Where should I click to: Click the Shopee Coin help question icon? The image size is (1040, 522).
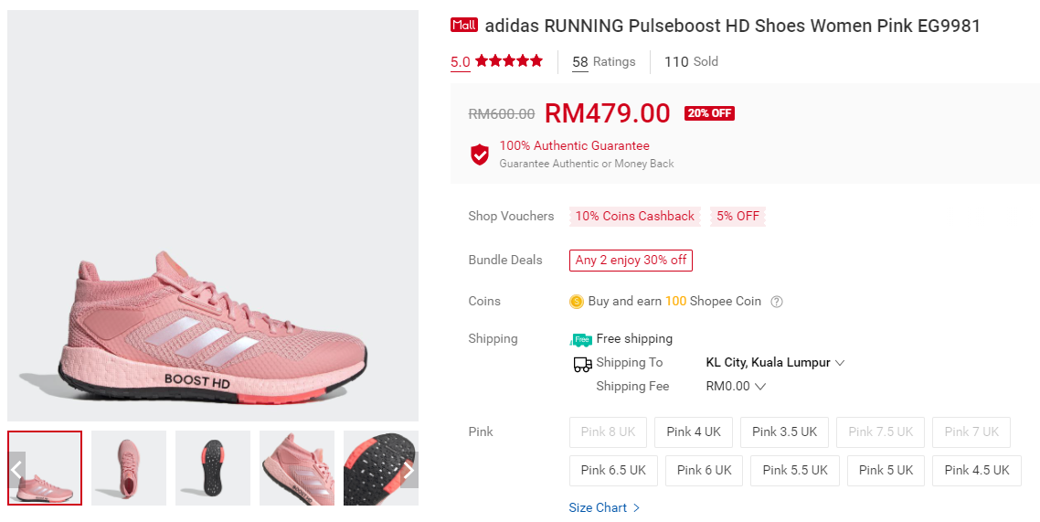point(777,302)
